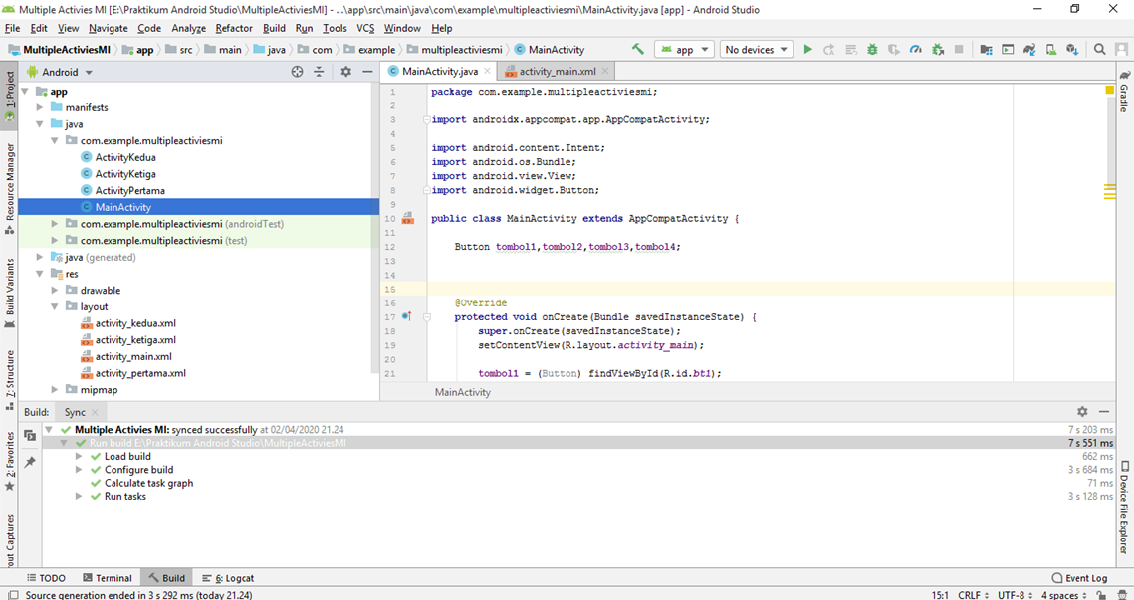The image size is (1134, 600).
Task: Sync Project with Gradle Files elephant icon
Action: (x=1029, y=49)
